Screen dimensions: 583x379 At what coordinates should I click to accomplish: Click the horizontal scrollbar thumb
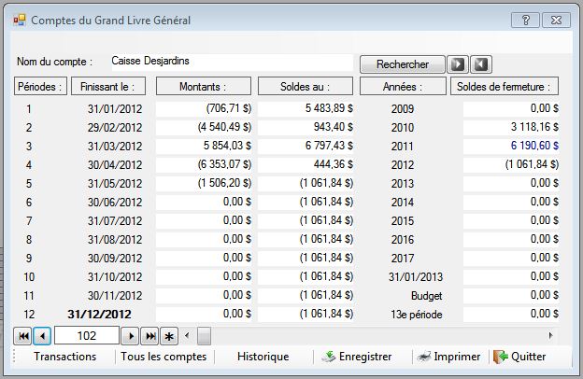pyautogui.click(x=204, y=336)
